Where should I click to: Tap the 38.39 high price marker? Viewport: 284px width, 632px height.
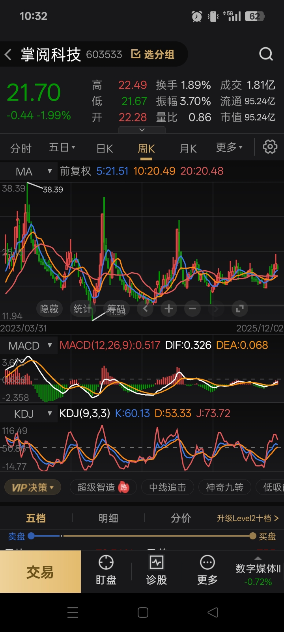(53, 190)
